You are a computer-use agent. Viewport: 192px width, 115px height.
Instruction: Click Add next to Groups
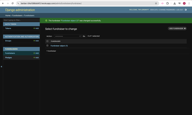click(x=36, y=41)
